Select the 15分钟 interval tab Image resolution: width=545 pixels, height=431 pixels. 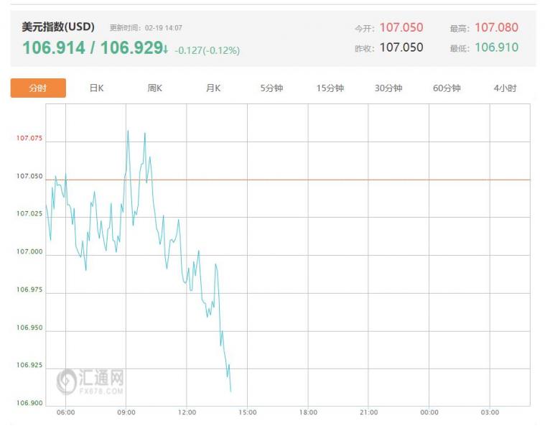[x=330, y=88]
